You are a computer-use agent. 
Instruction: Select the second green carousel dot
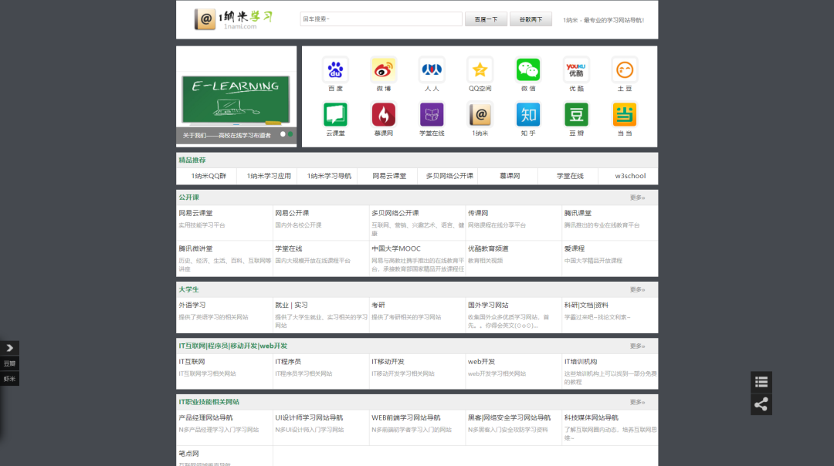pos(290,134)
